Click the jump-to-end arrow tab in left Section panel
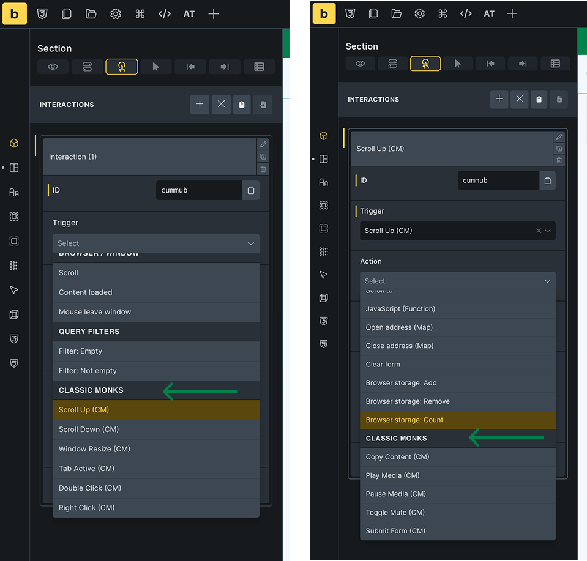The image size is (587, 561). point(225,67)
